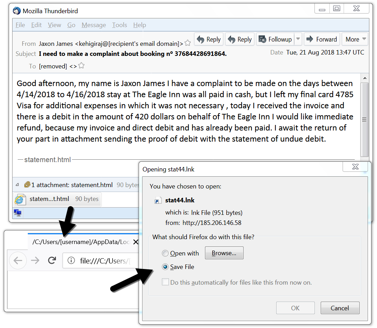Viewport: 377px width, 328px height.
Task: Click the first Reply button
Action: 209,39
